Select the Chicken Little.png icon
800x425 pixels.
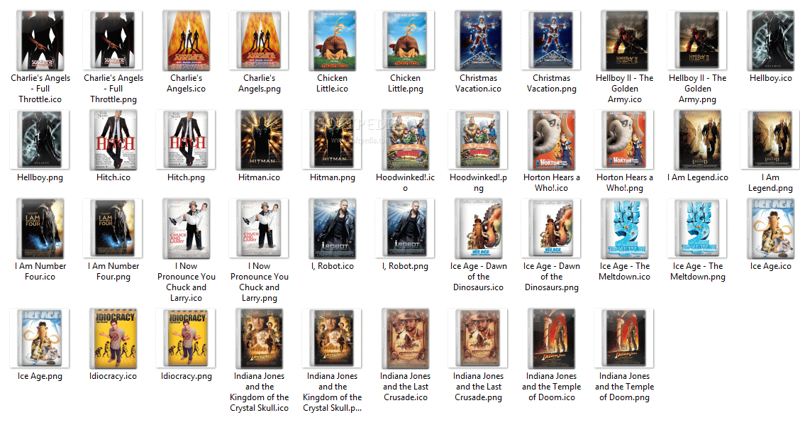[x=405, y=40]
